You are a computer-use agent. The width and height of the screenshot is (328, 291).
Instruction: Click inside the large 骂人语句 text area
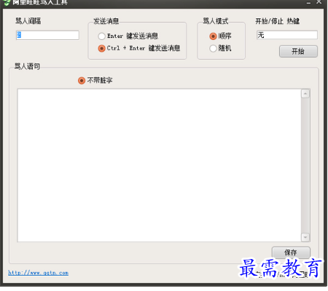tap(159, 165)
